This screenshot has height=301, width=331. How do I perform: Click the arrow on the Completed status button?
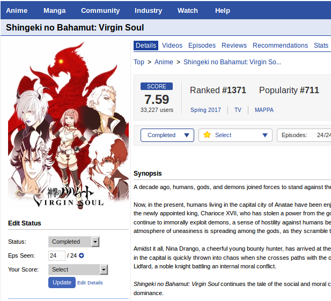coord(186,135)
